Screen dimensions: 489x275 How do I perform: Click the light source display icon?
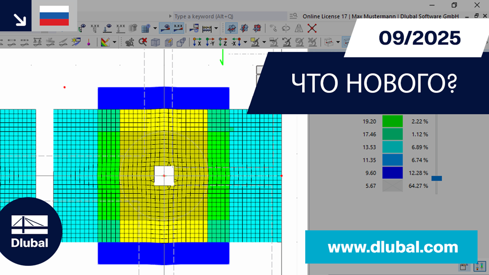point(76,42)
